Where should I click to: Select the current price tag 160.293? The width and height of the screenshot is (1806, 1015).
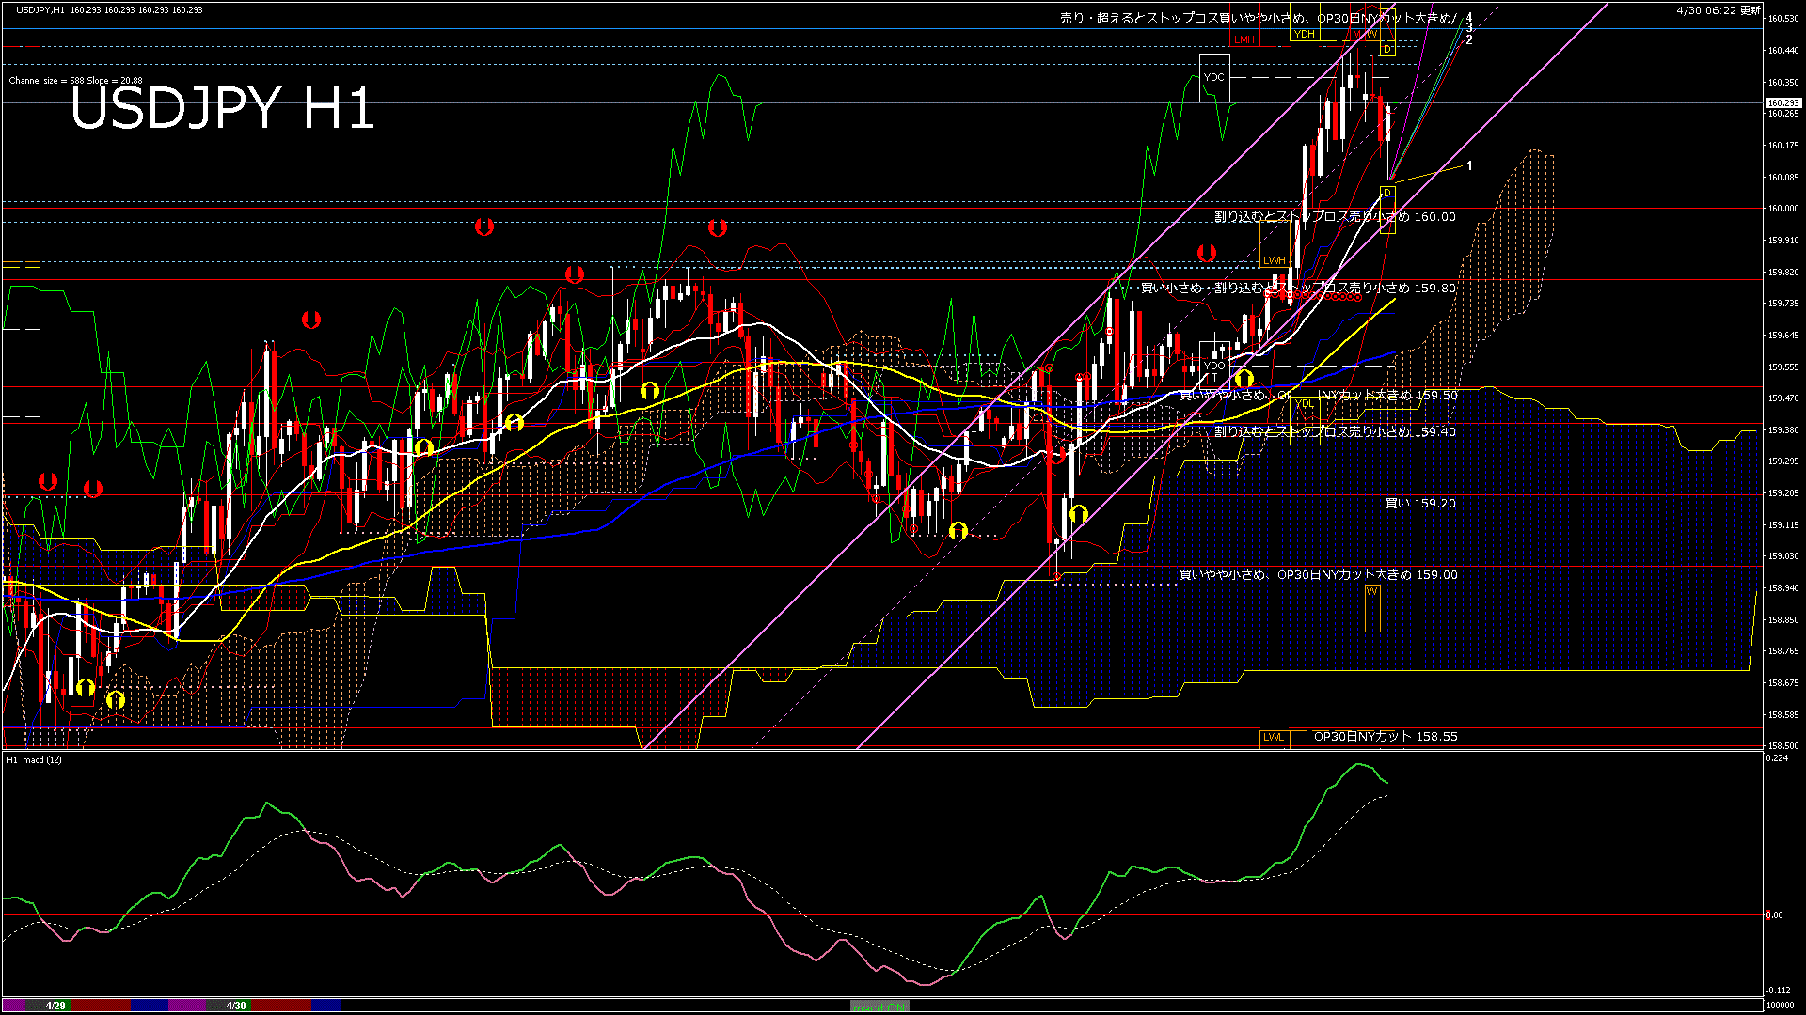(x=1782, y=102)
